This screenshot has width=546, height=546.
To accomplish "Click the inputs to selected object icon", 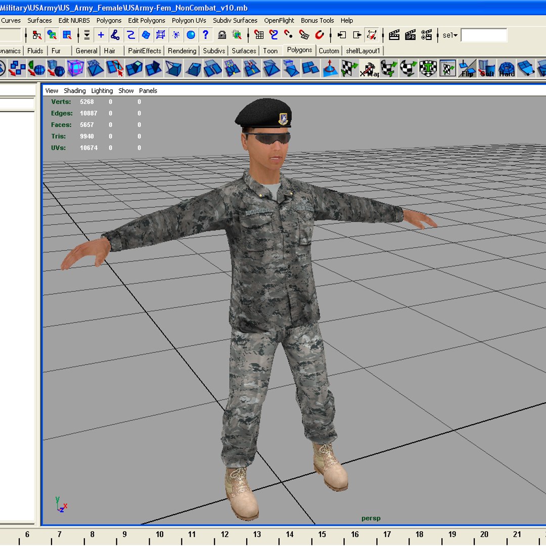I will pyautogui.click(x=342, y=35).
